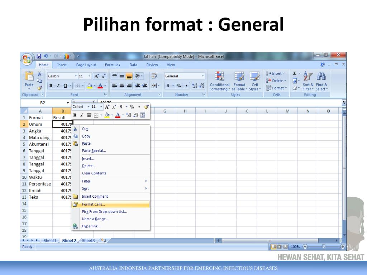Screen dimensions: 367x275
Task: Open Excel Help question mark icon
Action: pyautogui.click(x=322, y=64)
